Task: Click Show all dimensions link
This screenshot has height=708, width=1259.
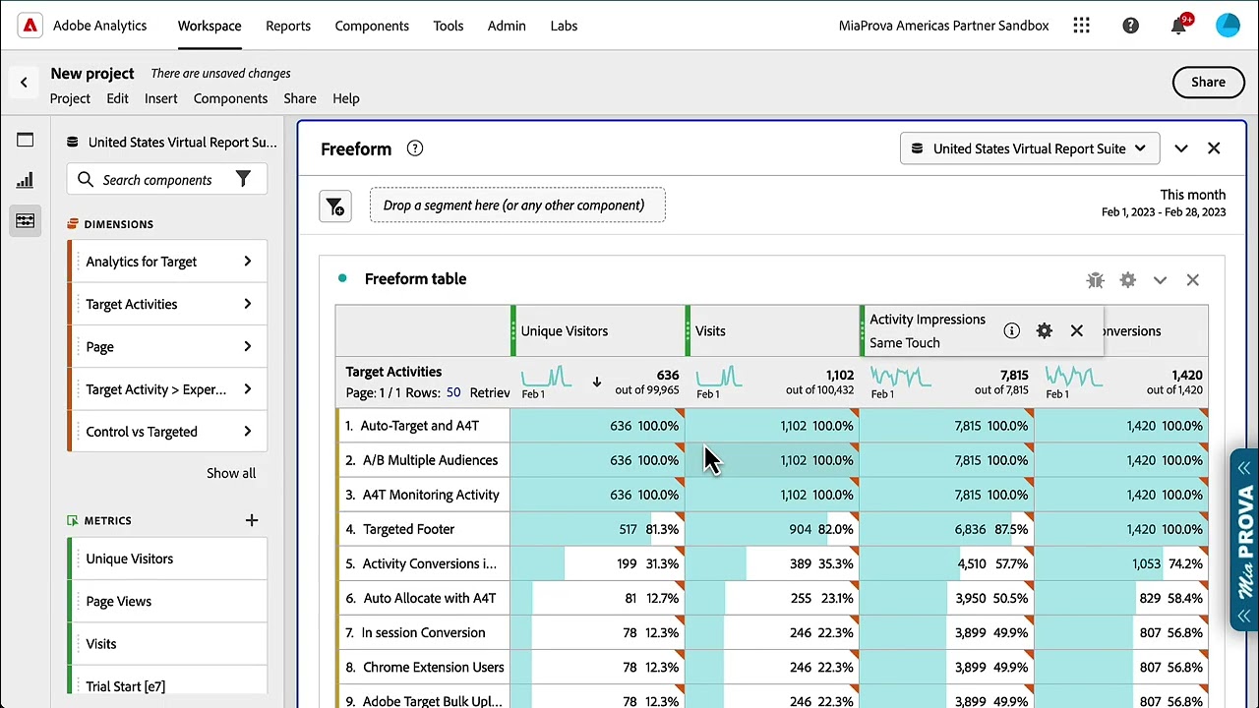Action: point(231,473)
